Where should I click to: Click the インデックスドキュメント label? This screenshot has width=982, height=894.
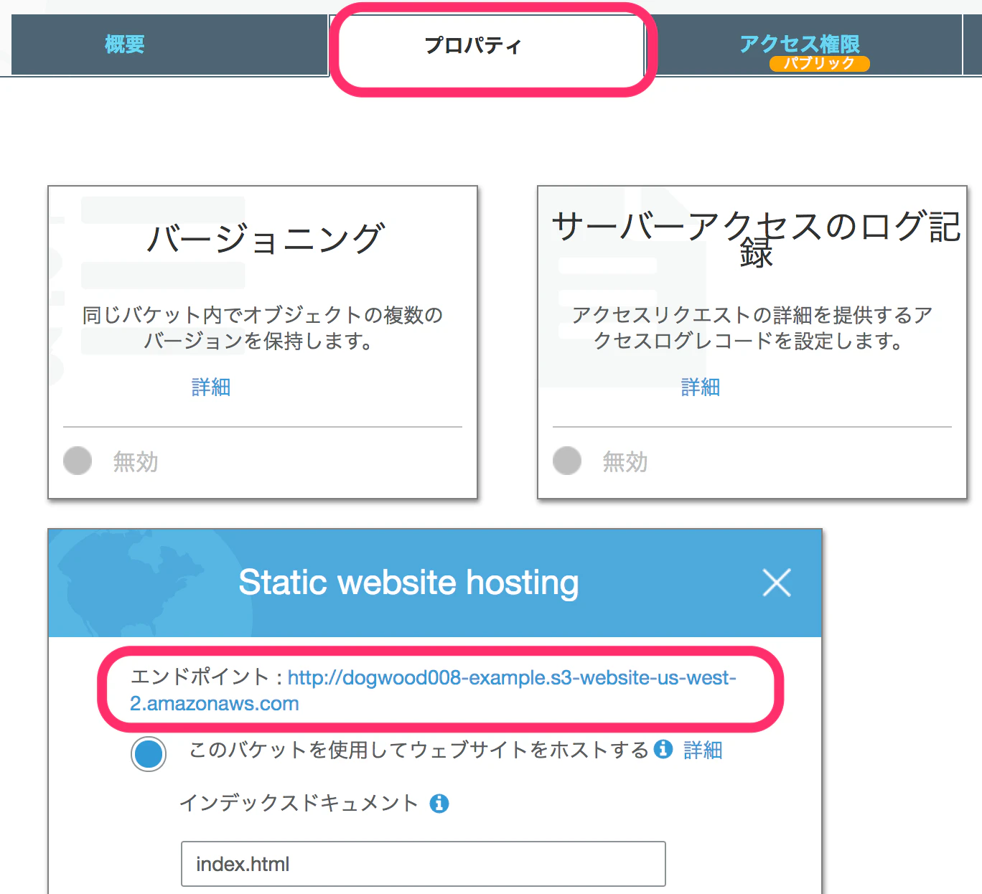(x=299, y=803)
